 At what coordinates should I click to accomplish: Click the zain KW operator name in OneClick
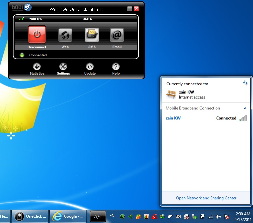pyautogui.click(x=36, y=19)
